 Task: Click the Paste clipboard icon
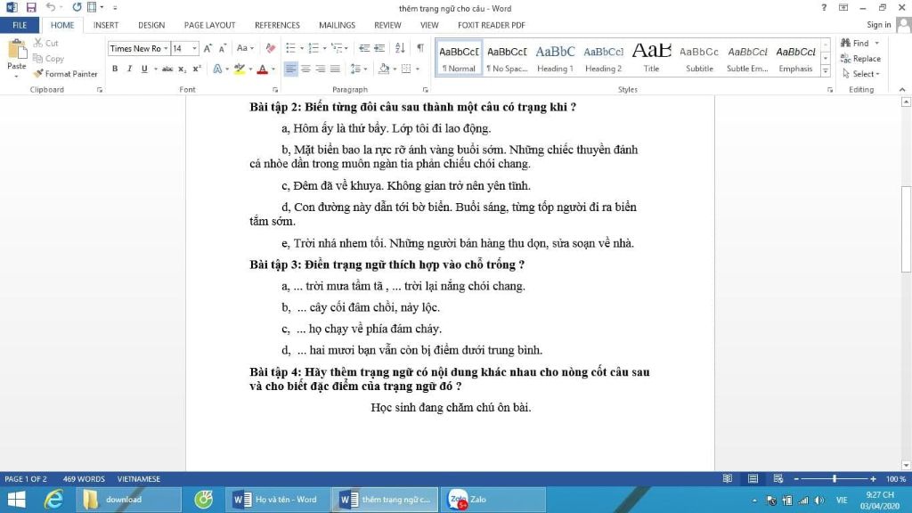pos(16,50)
